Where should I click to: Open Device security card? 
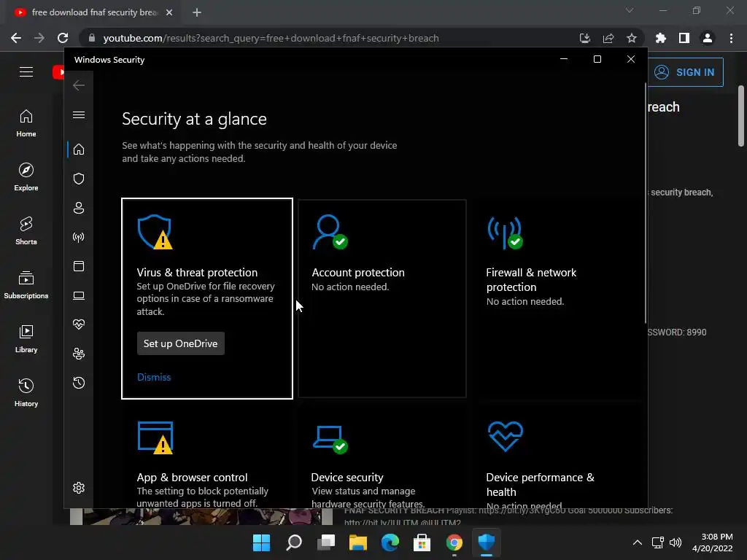tap(382, 457)
